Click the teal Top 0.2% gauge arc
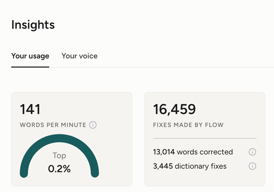Image resolution: width=274 pixels, height=192 pixels. coord(59,138)
